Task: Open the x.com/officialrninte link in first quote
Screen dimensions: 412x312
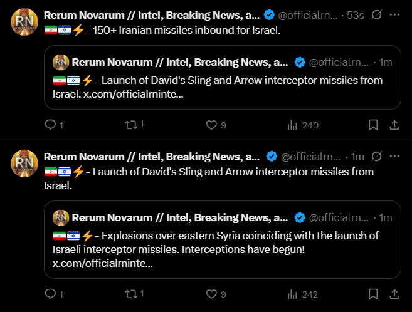Action: tap(133, 94)
